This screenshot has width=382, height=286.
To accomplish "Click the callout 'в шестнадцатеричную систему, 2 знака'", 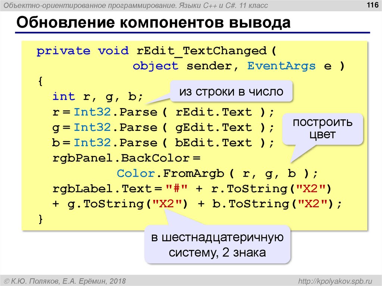I will [x=217, y=245].
